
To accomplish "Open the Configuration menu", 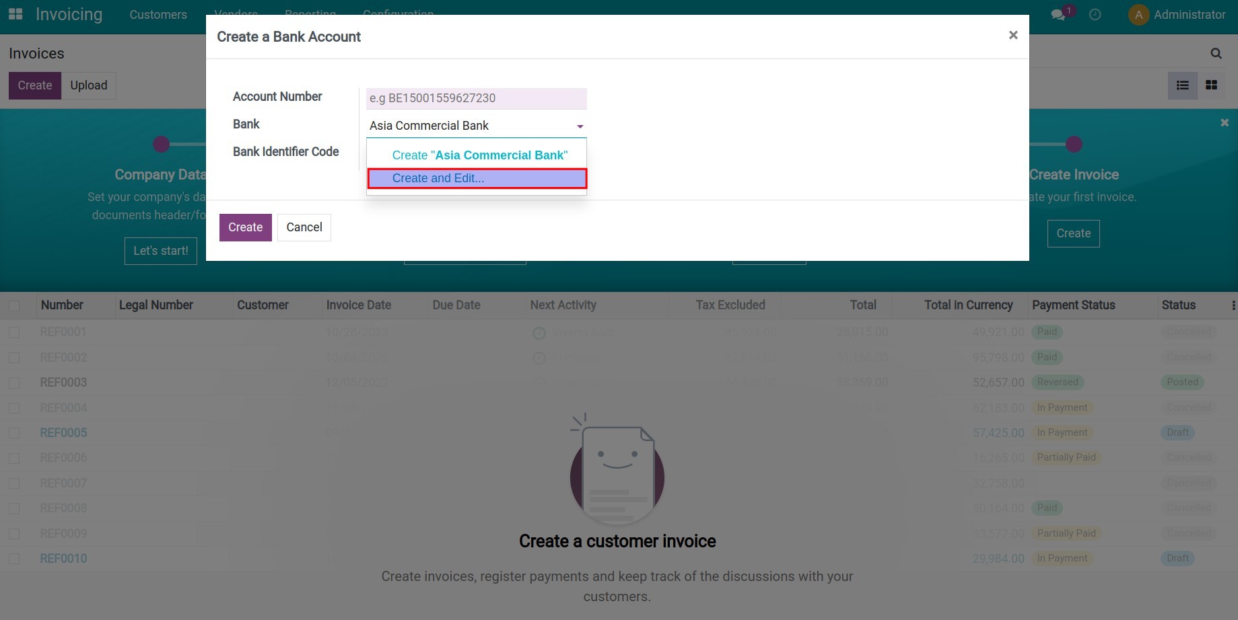I will pos(398,14).
